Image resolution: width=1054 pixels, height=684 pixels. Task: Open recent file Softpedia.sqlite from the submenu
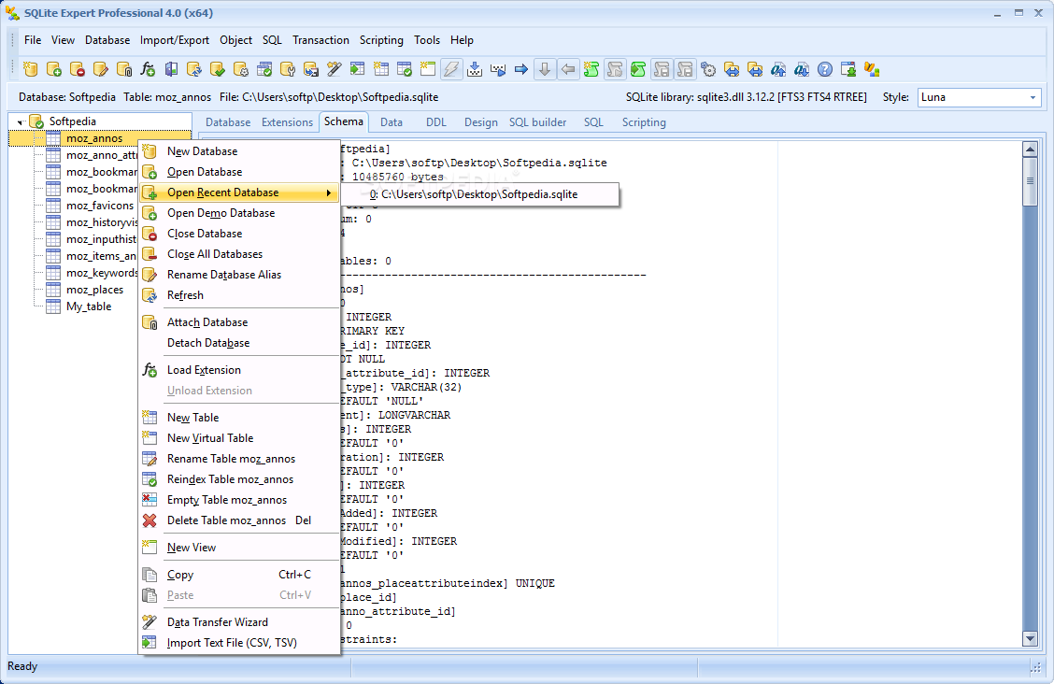coord(480,194)
